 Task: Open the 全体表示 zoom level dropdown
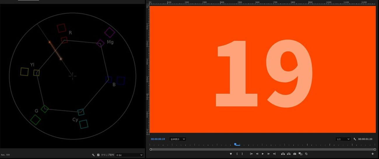(x=177, y=139)
